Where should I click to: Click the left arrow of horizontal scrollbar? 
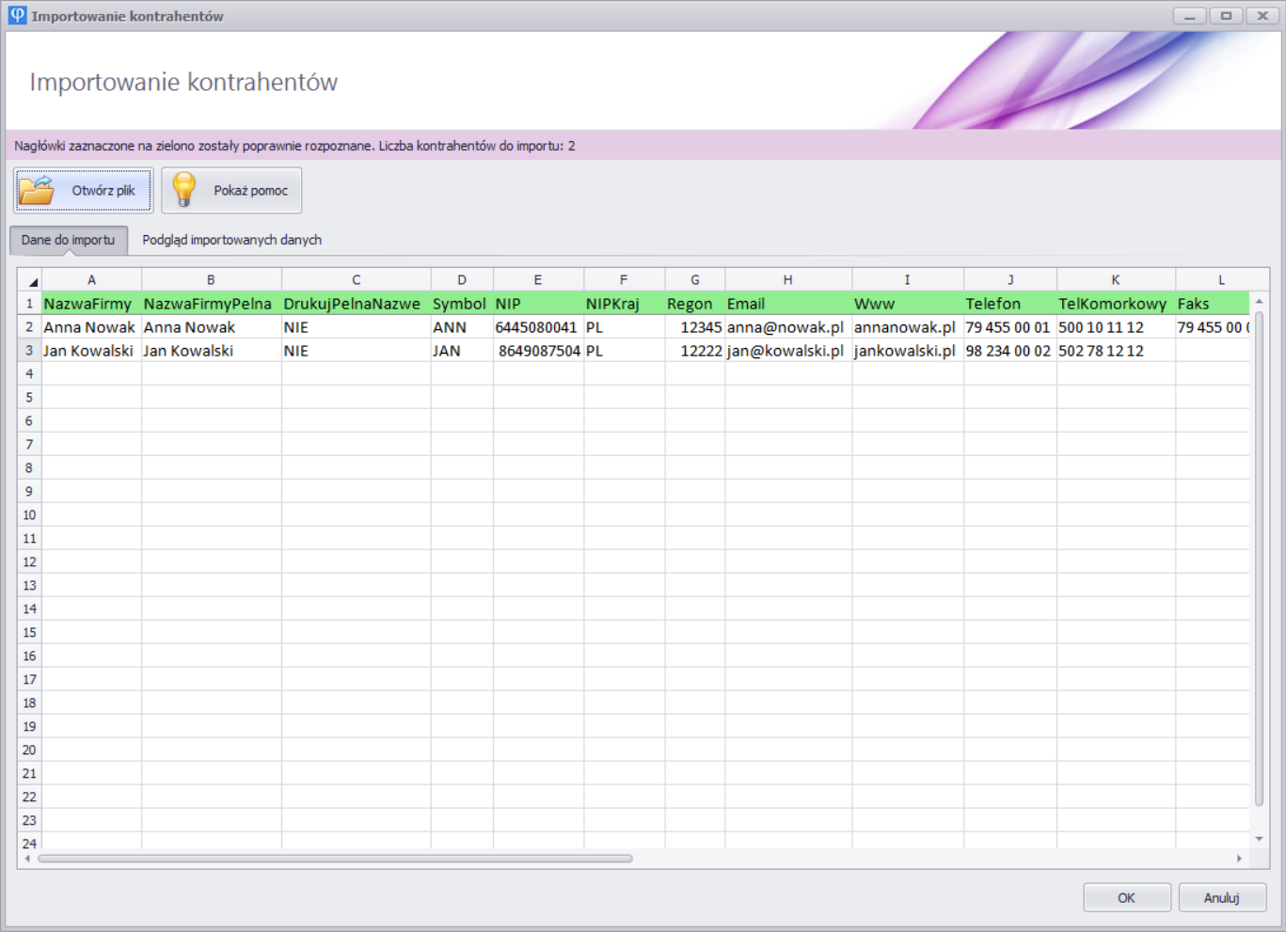coord(27,859)
